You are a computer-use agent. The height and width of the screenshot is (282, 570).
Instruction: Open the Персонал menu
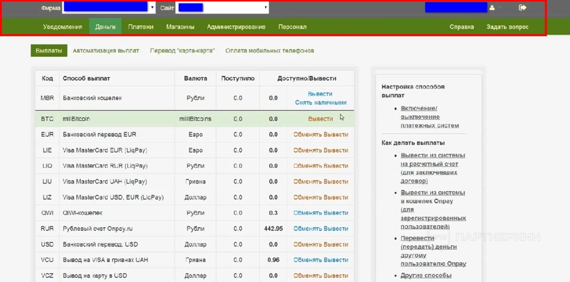click(x=292, y=27)
